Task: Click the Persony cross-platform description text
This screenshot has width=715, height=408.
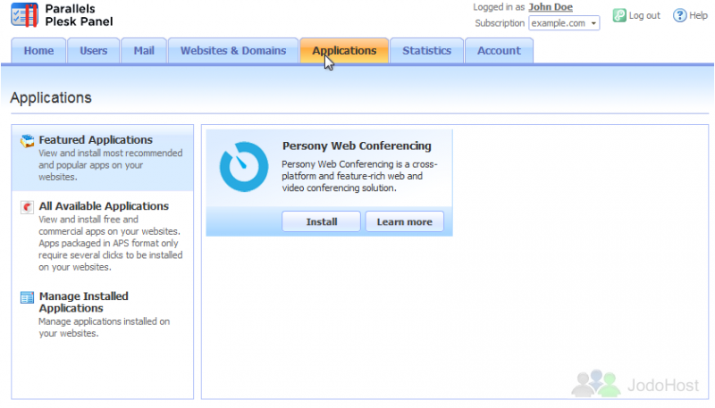Action: click(x=359, y=176)
